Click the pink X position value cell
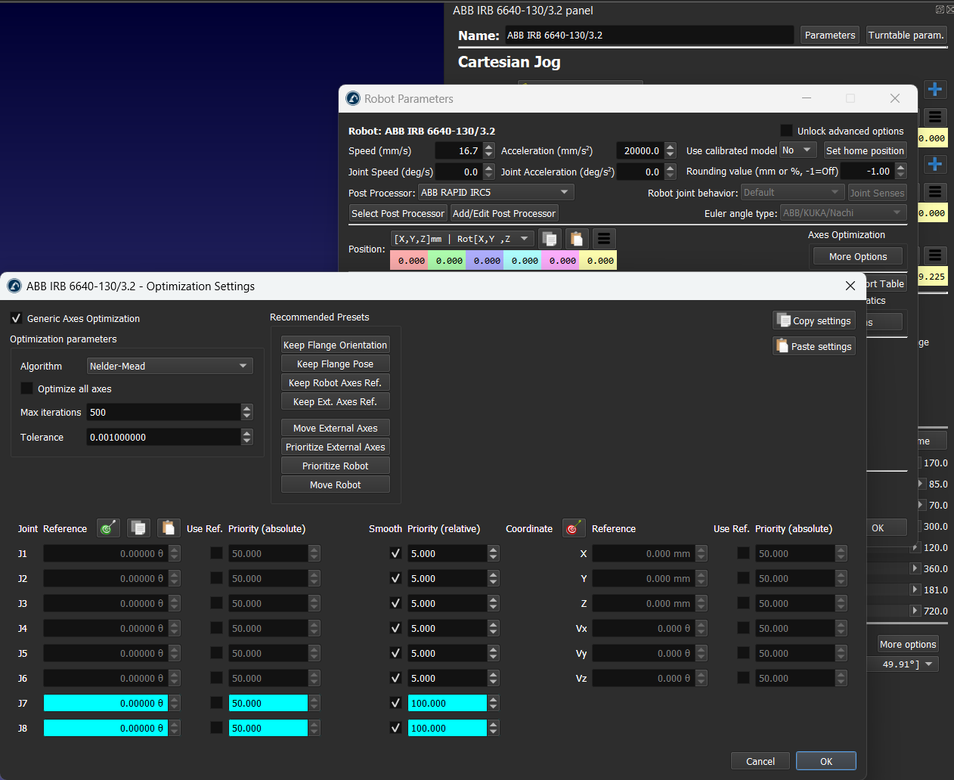 click(x=409, y=261)
